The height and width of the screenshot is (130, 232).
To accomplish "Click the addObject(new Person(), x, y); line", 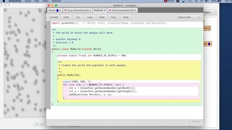I will click(x=90, y=95).
